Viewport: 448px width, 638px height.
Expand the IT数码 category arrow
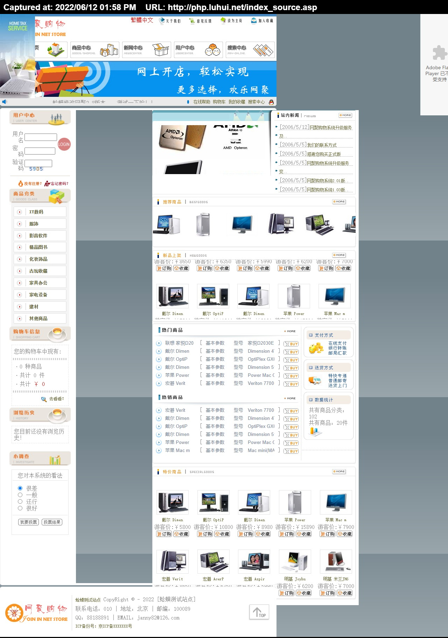click(x=20, y=212)
